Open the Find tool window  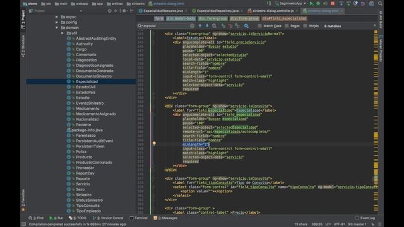[x=36, y=218]
